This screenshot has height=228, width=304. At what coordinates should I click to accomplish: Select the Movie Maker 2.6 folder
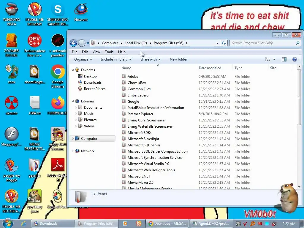pos(140,183)
